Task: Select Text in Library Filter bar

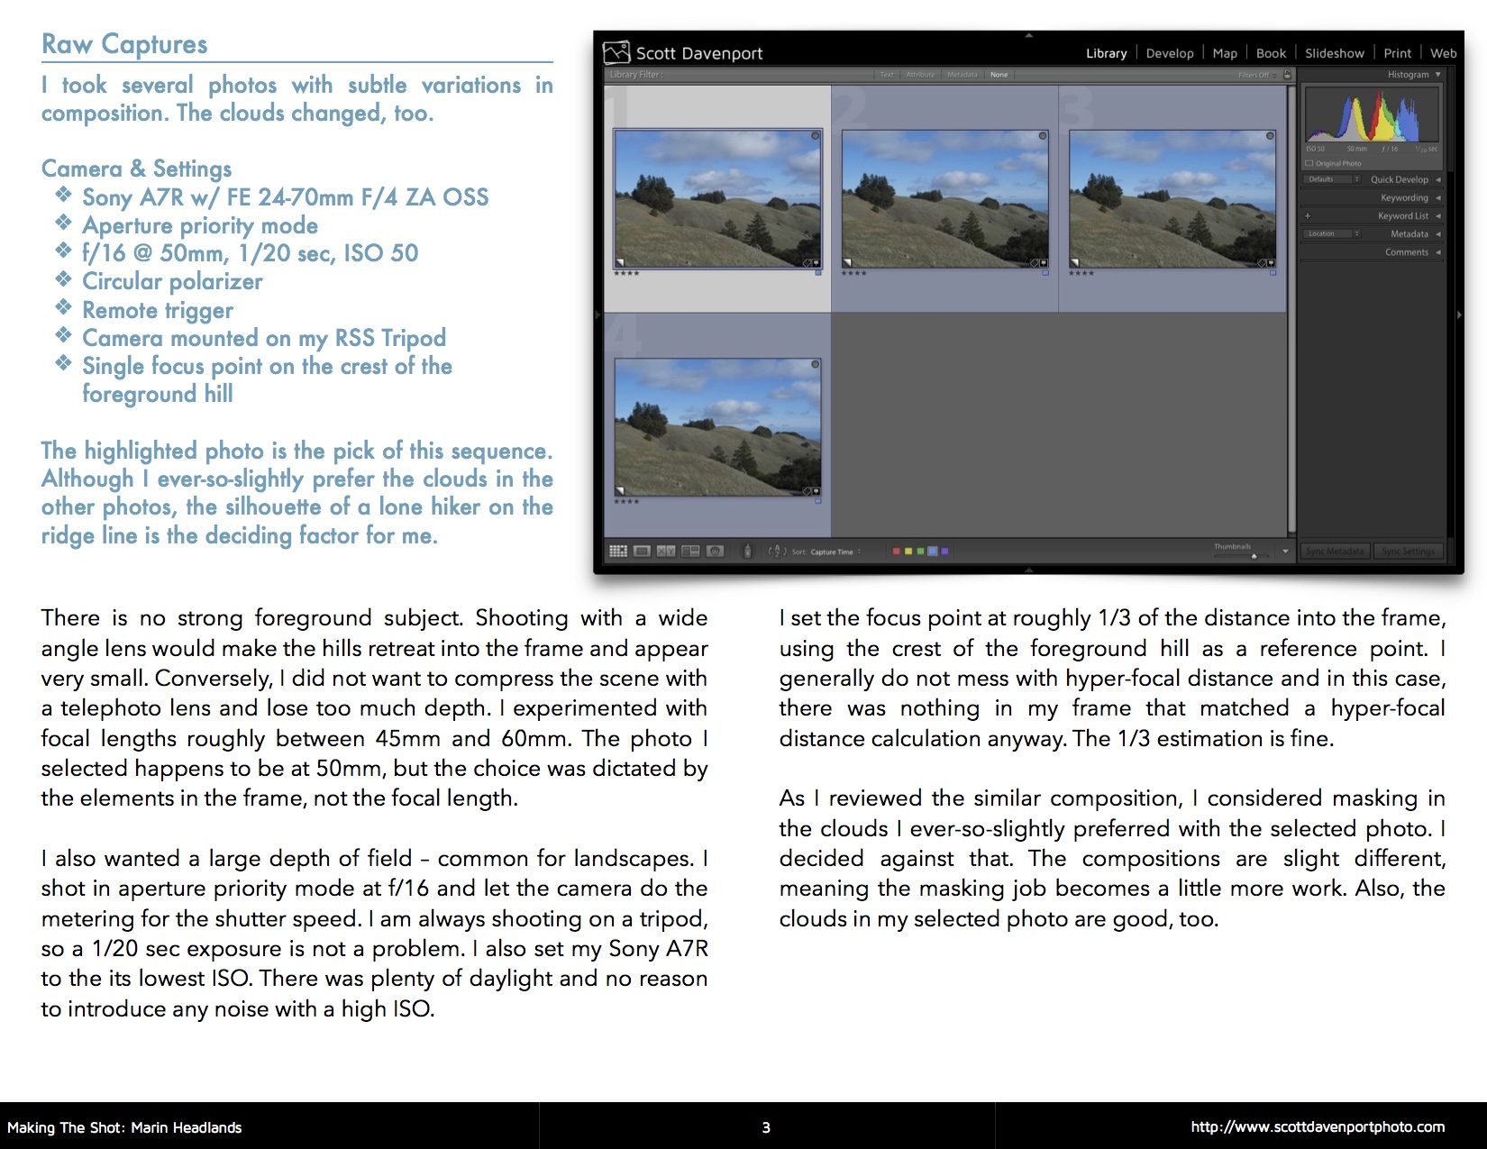Action: pos(887,75)
